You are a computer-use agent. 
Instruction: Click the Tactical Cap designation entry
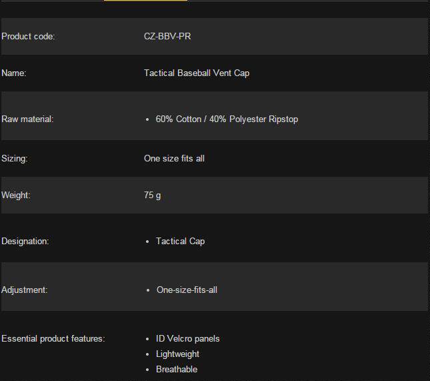(x=180, y=241)
